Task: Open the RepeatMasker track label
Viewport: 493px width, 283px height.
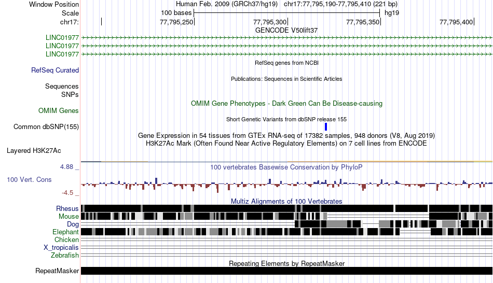Action: click(x=57, y=271)
